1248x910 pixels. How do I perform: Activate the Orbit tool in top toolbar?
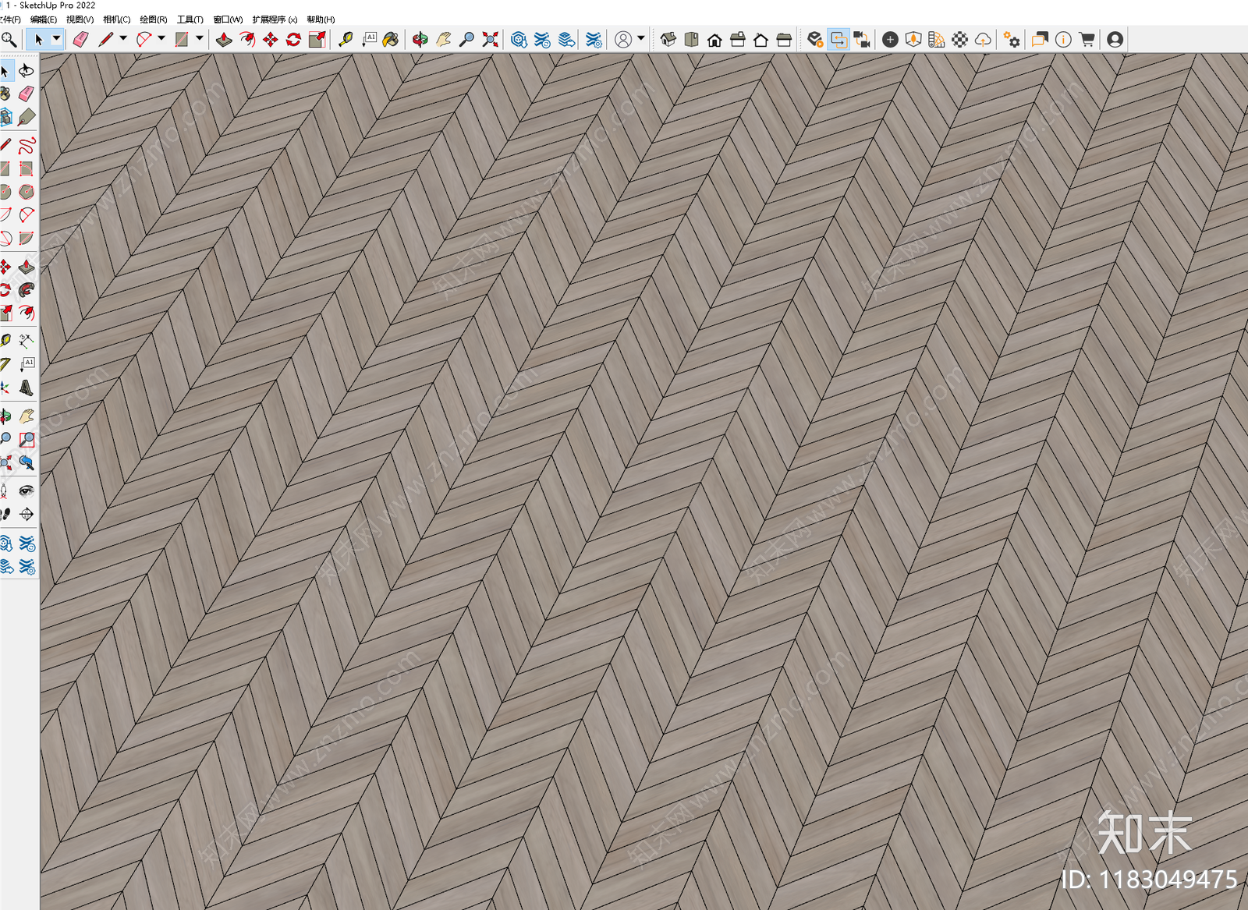point(420,39)
